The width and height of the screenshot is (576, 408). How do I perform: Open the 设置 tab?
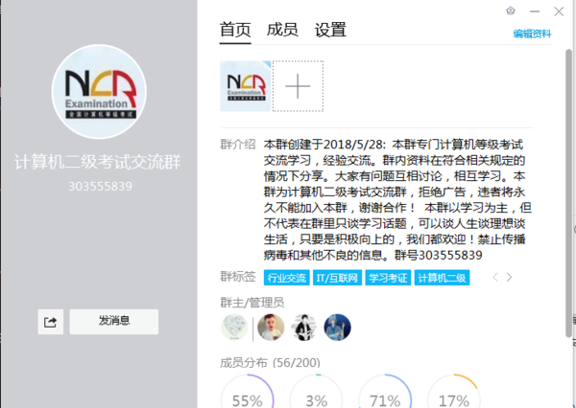330,30
